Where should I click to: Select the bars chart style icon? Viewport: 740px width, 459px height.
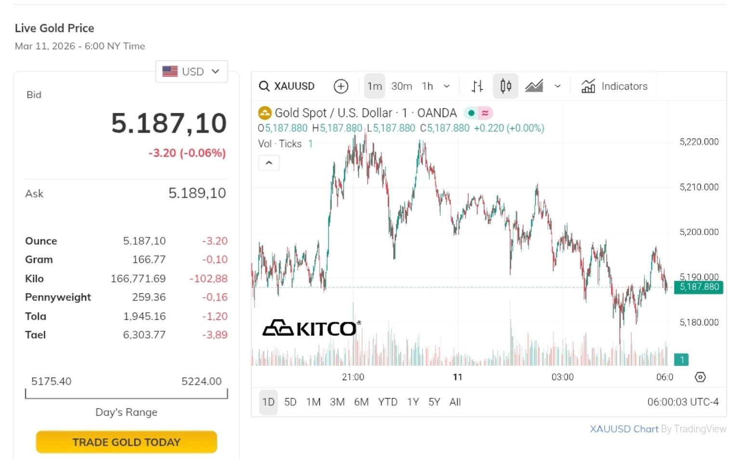point(477,86)
